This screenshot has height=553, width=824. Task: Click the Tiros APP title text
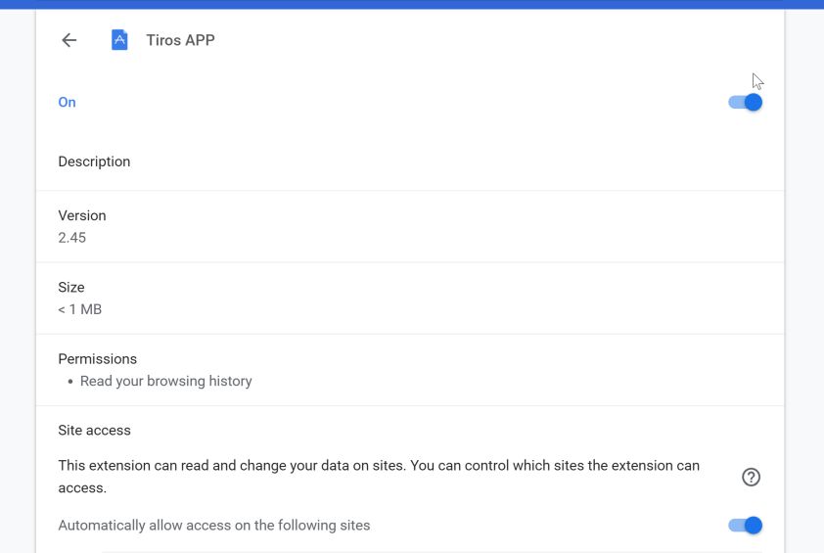tap(180, 40)
